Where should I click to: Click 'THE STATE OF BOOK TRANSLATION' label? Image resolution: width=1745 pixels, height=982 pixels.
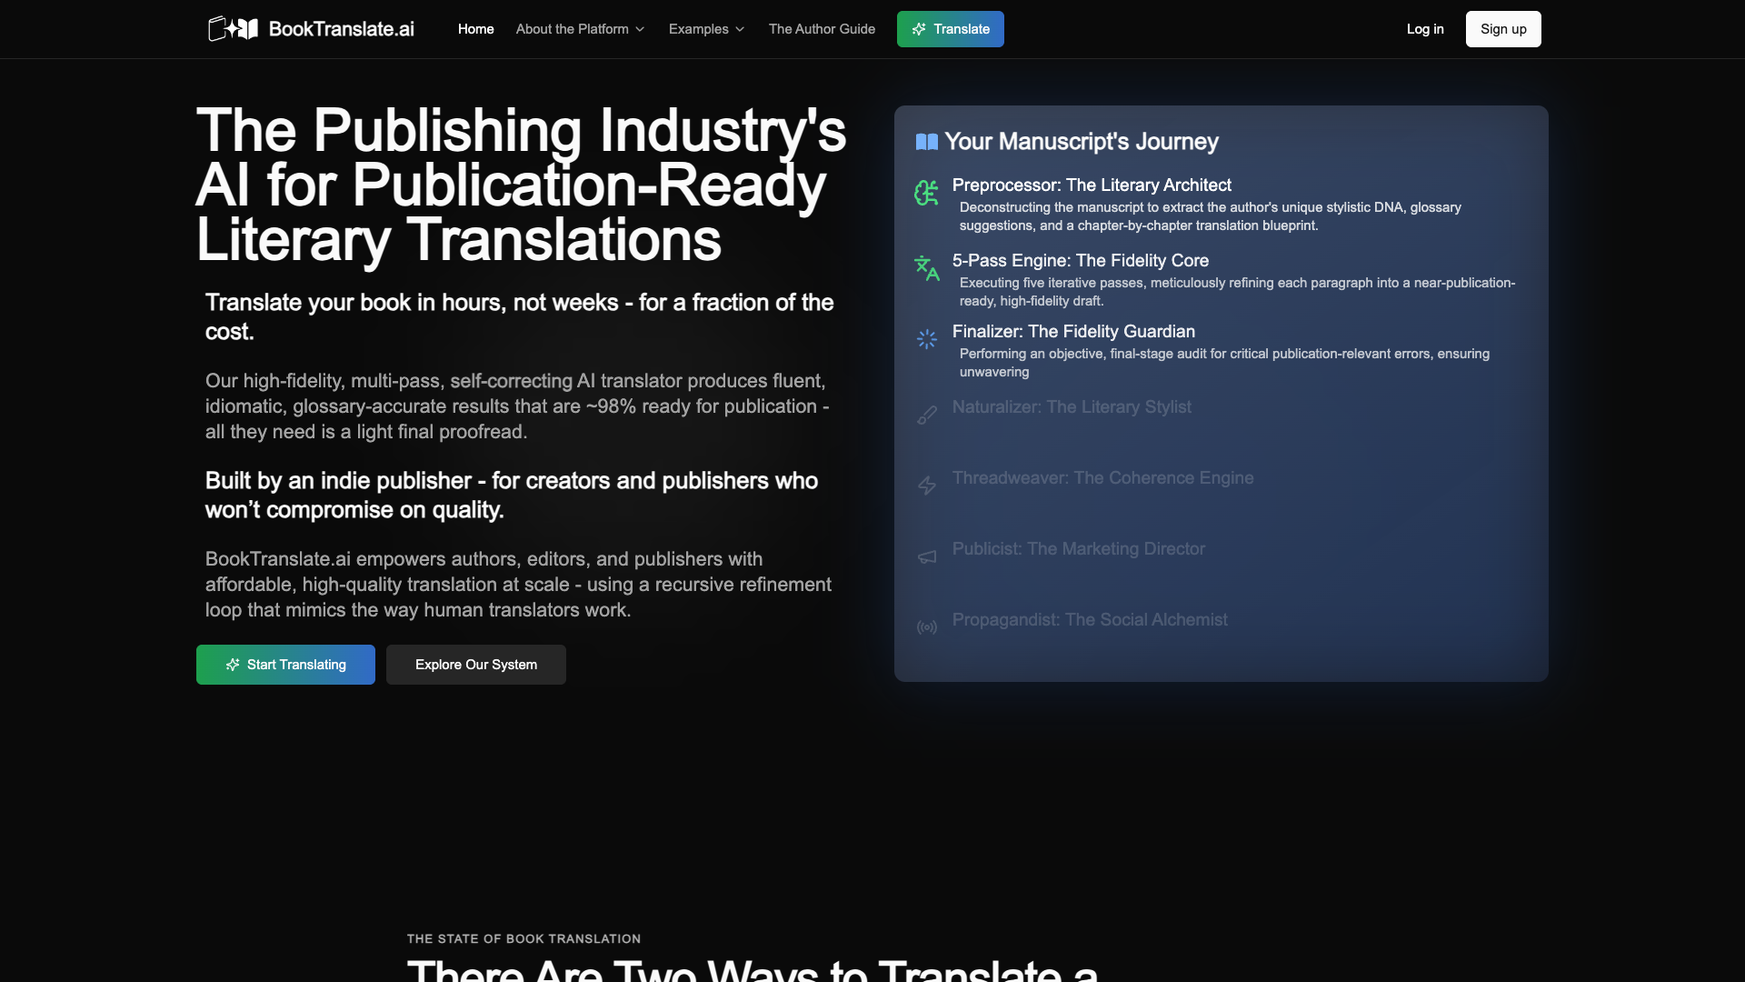(x=523, y=938)
